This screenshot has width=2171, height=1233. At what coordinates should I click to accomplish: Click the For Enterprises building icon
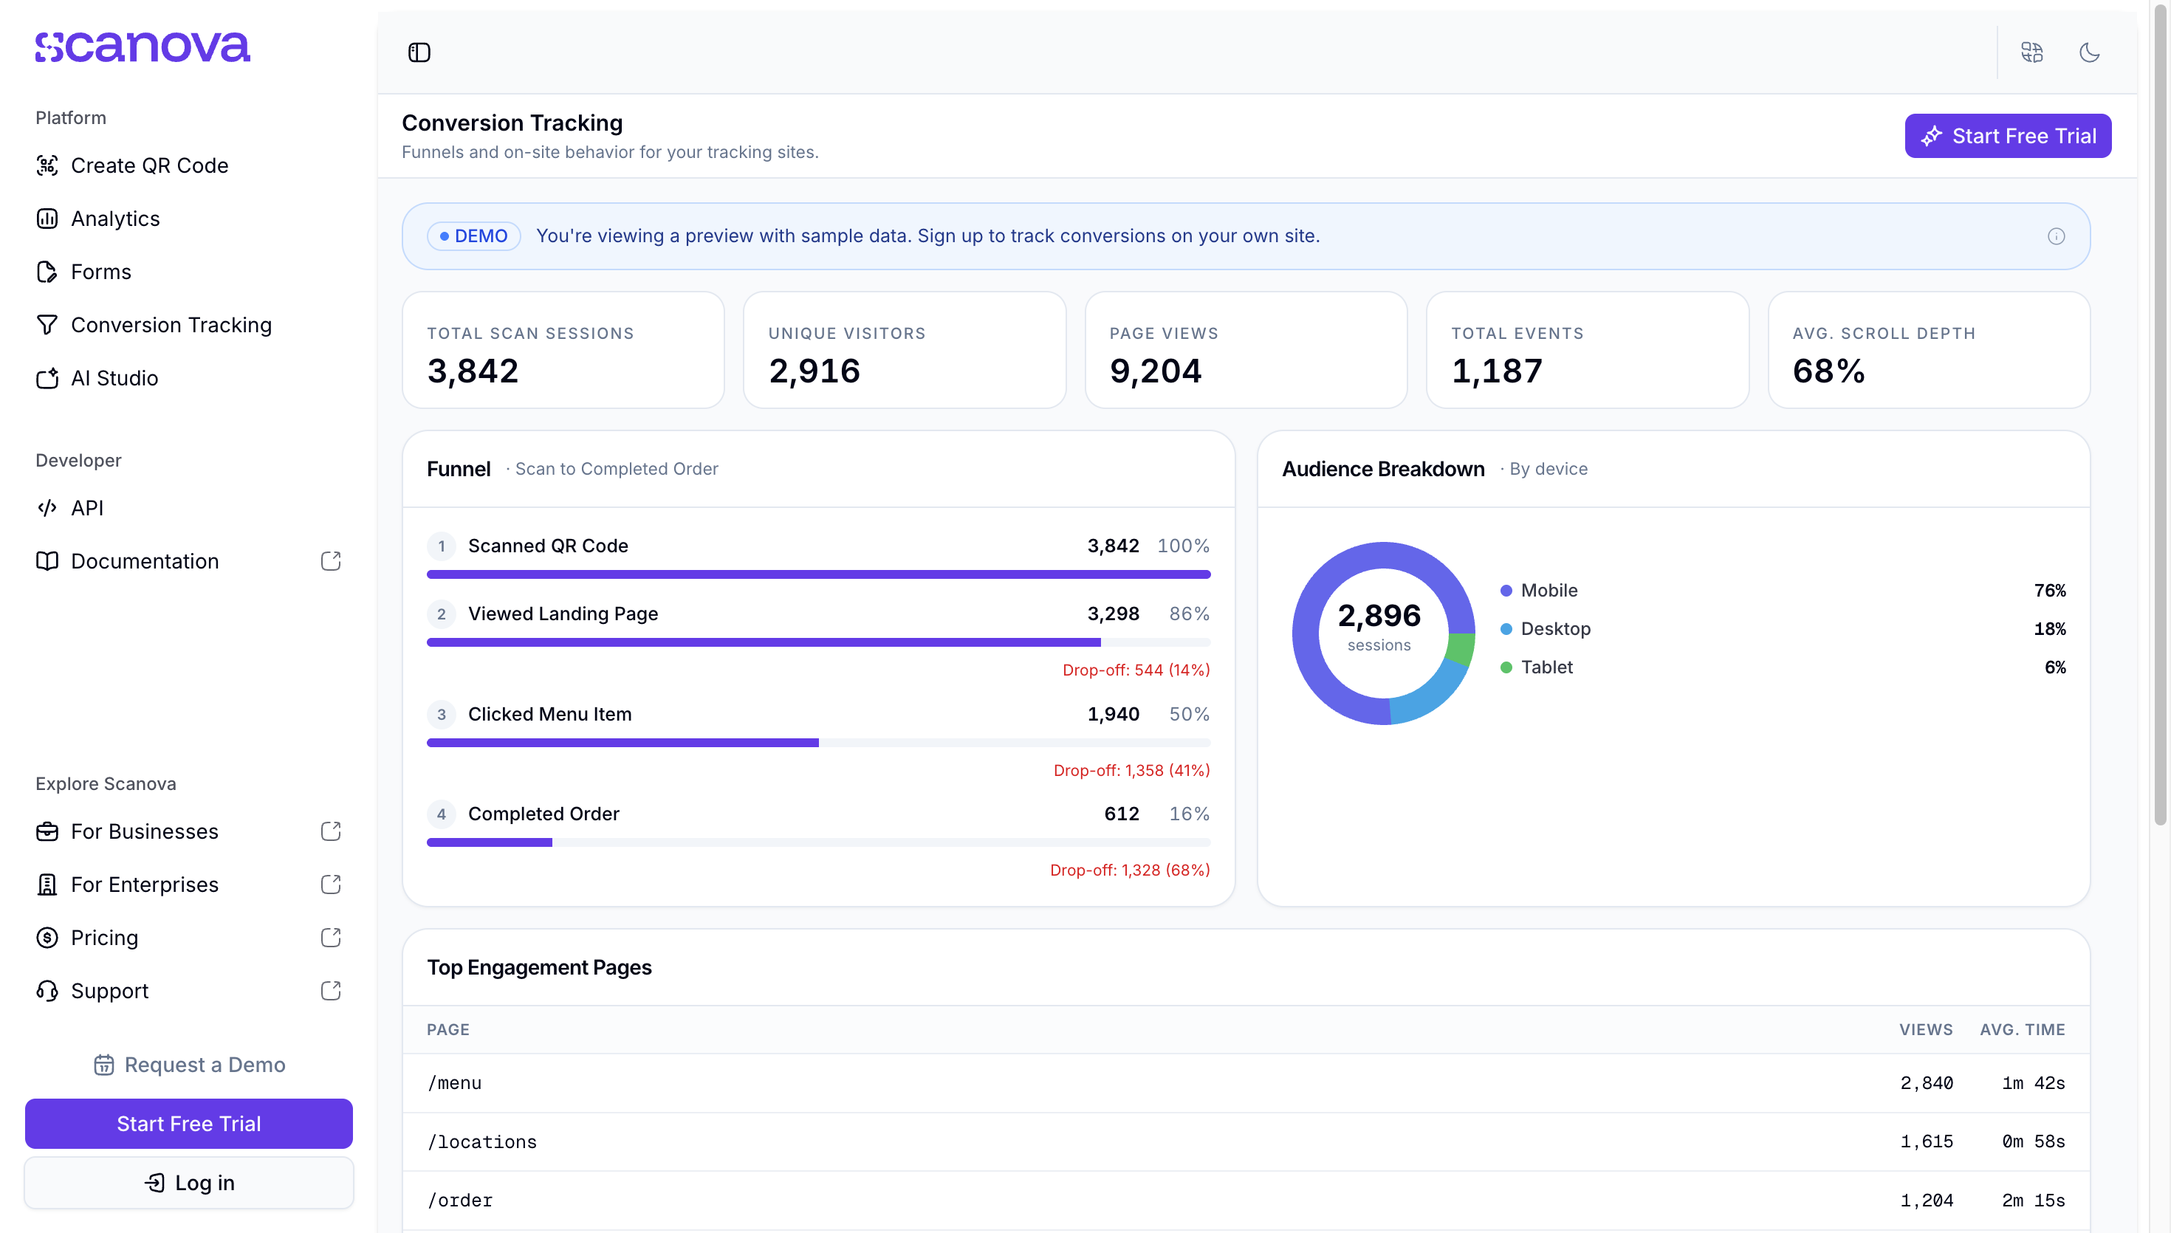click(47, 885)
